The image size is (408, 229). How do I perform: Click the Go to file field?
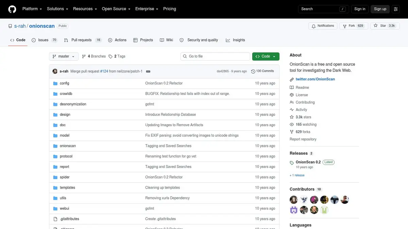tap(215, 56)
